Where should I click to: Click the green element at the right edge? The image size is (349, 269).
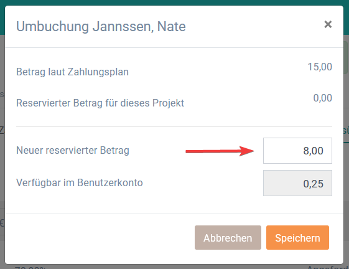(346, 57)
